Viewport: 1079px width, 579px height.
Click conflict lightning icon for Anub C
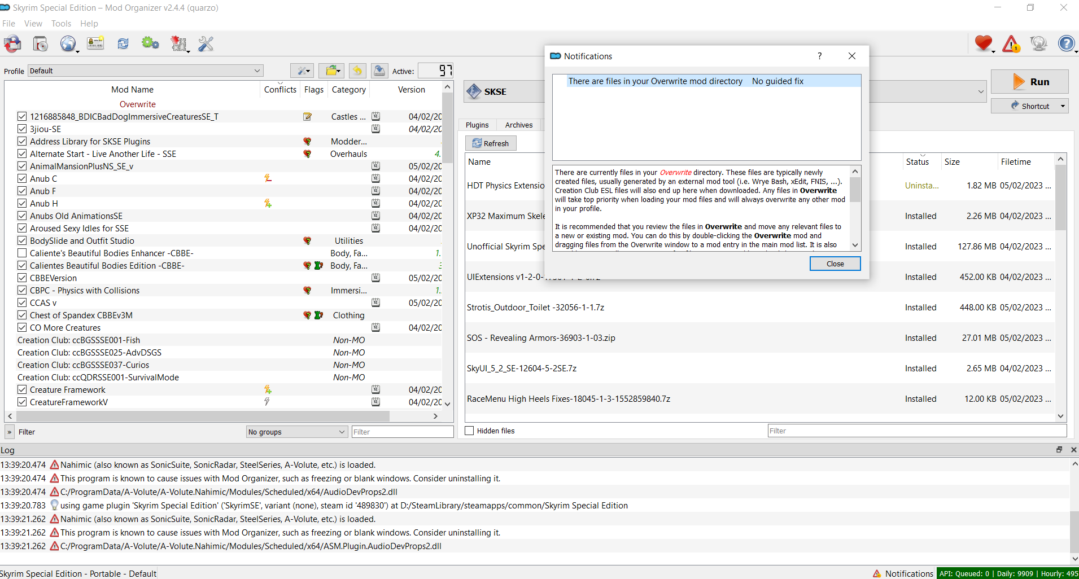pos(268,178)
